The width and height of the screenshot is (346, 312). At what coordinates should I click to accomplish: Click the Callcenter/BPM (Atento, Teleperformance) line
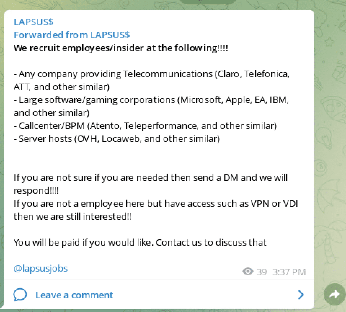tap(145, 126)
